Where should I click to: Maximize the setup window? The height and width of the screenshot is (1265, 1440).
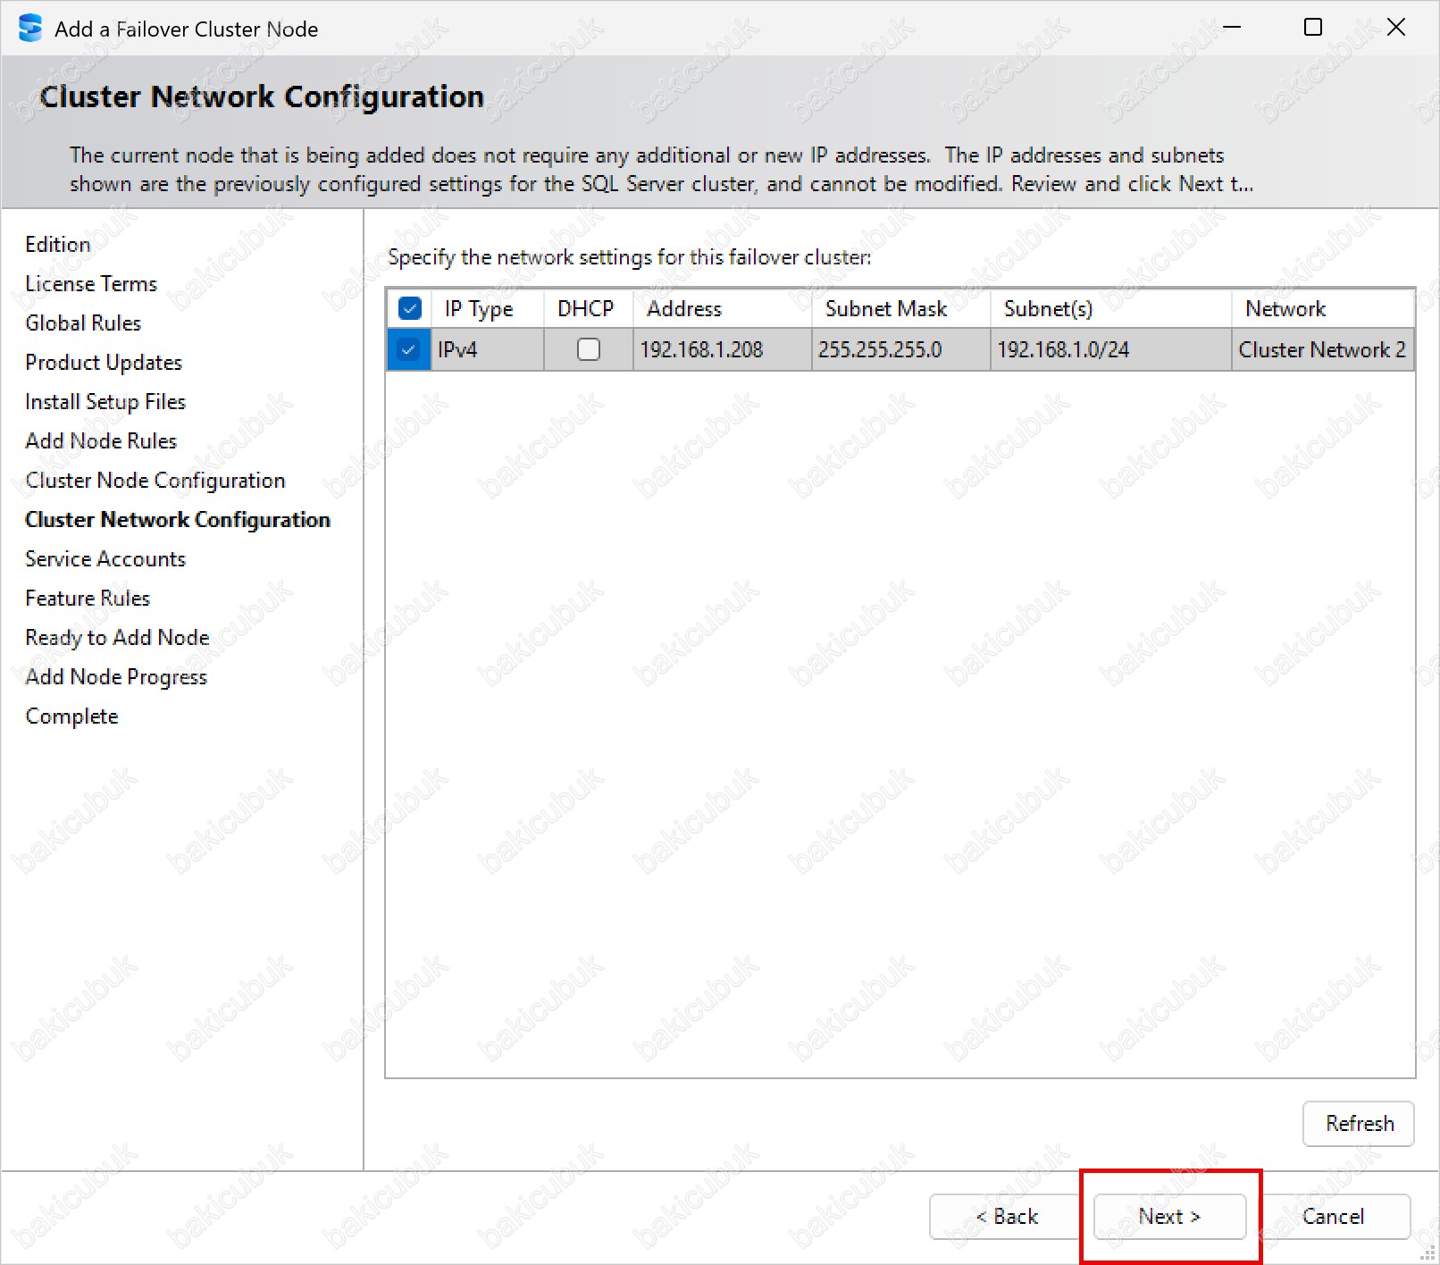[1312, 28]
